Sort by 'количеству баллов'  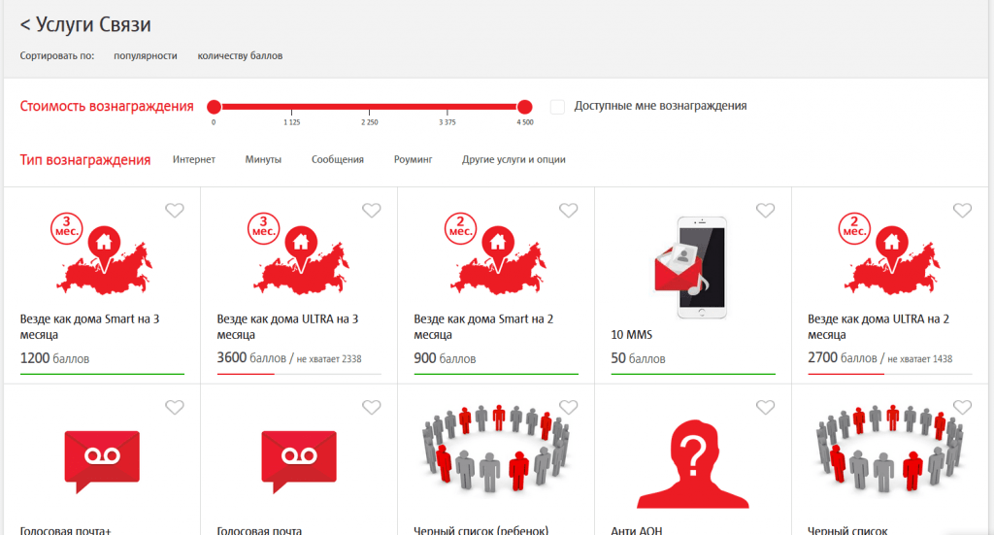click(240, 56)
